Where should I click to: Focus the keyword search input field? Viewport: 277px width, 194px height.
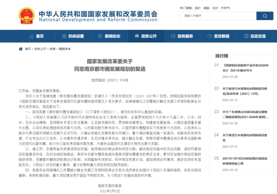click(x=218, y=16)
